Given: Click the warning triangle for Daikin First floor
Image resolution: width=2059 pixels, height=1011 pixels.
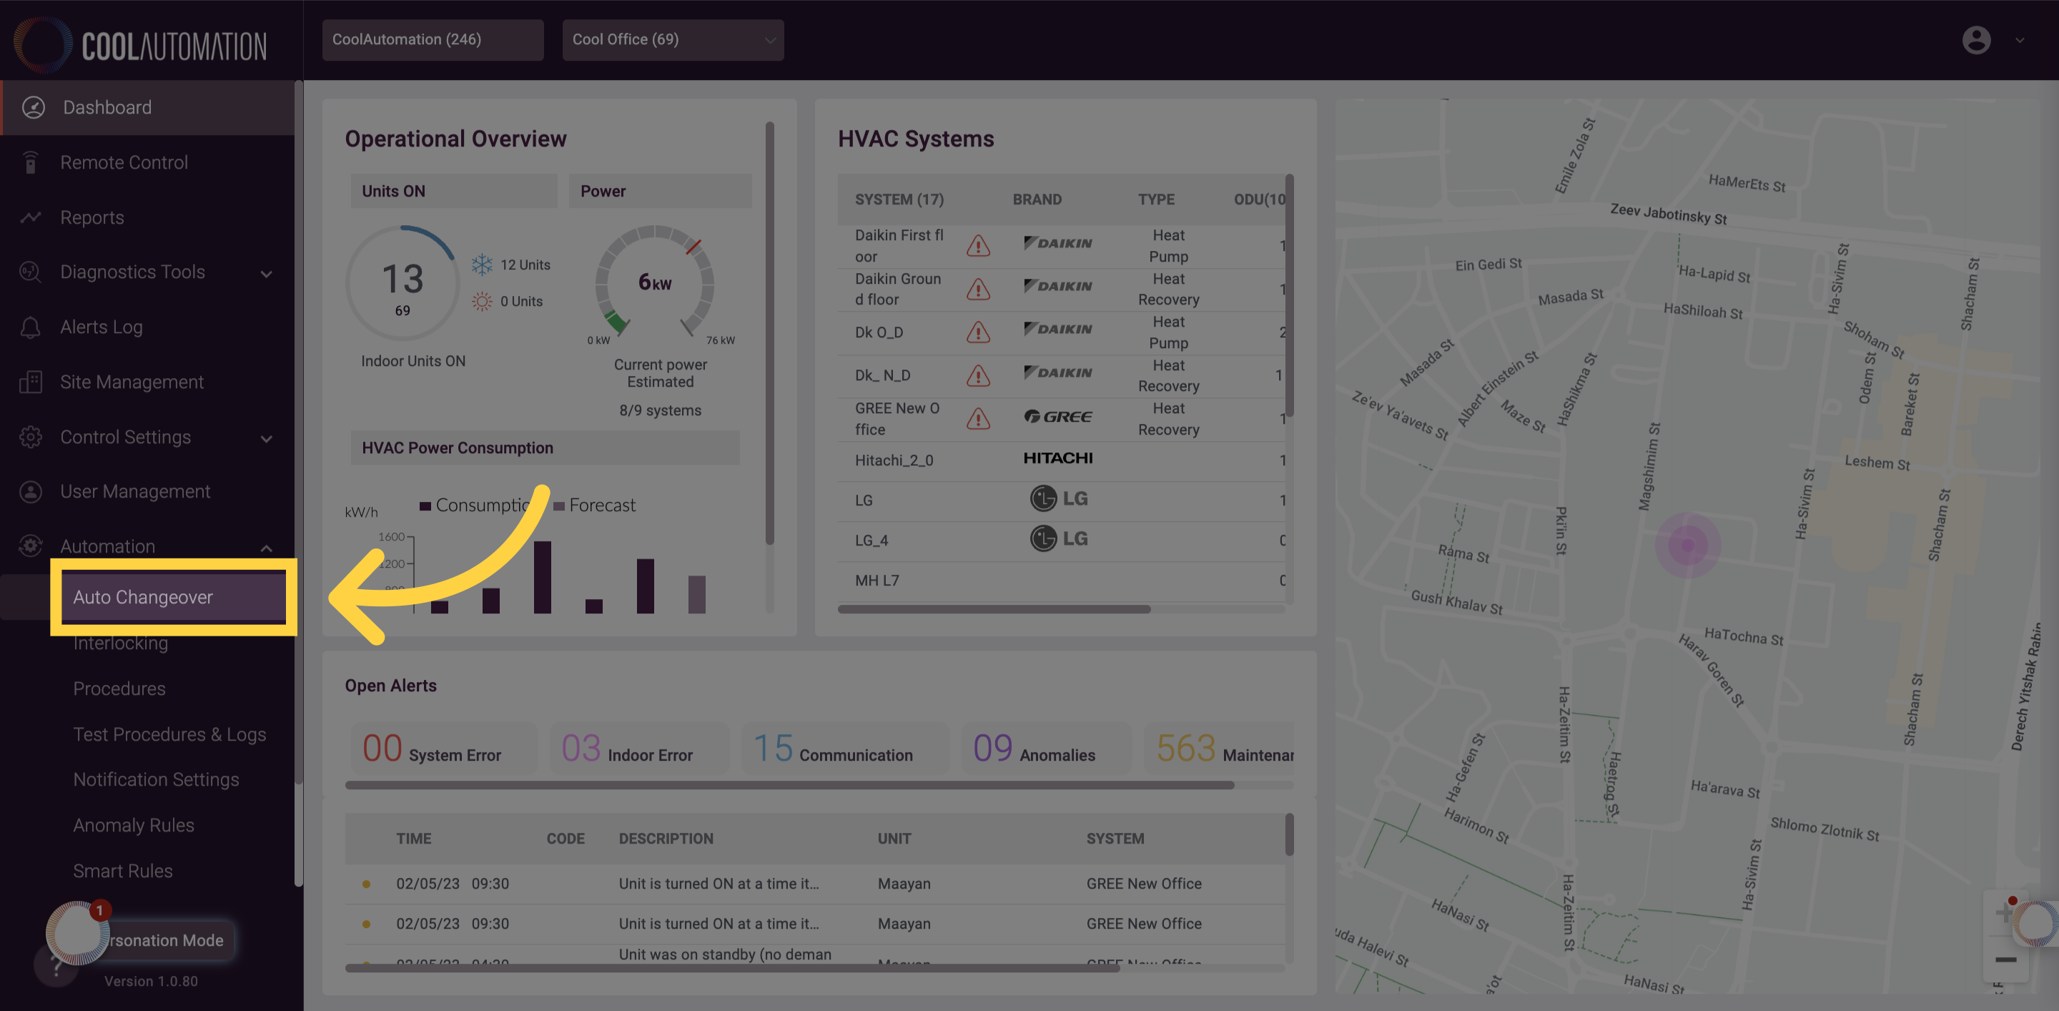Looking at the screenshot, I should pyautogui.click(x=978, y=245).
